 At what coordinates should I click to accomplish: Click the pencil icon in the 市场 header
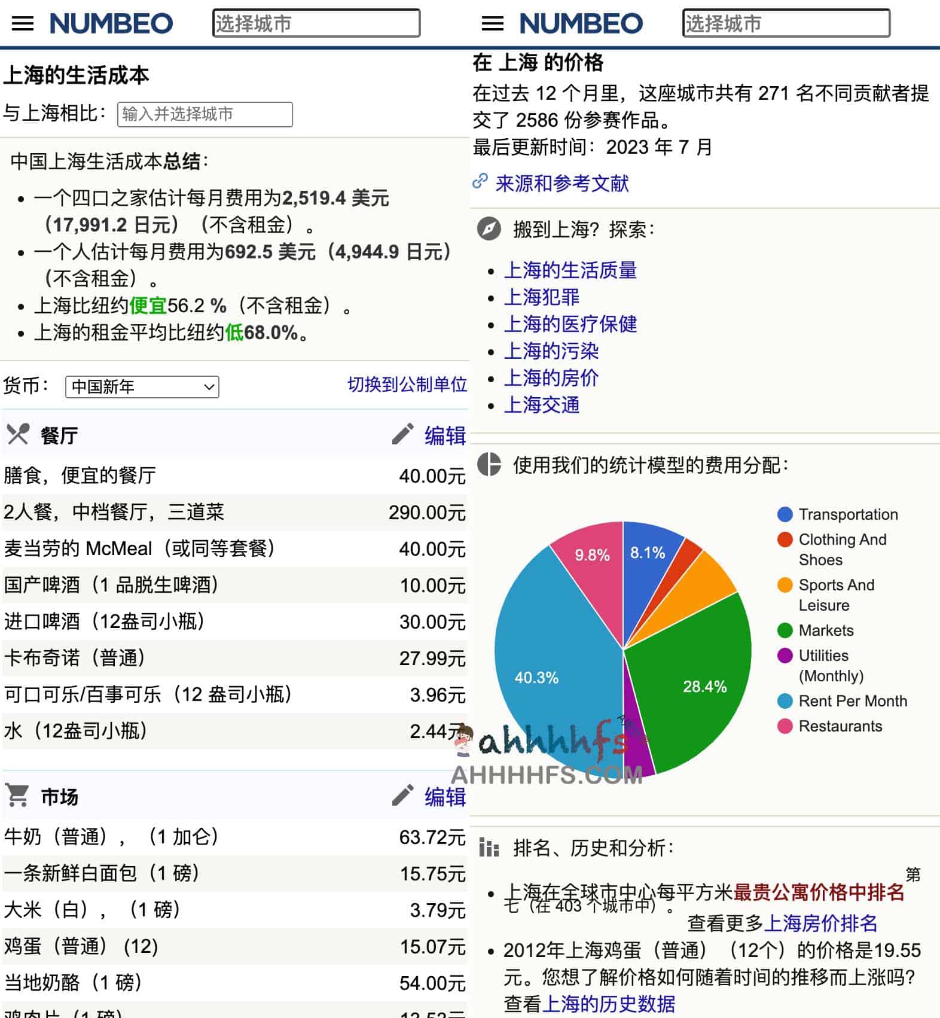(402, 795)
